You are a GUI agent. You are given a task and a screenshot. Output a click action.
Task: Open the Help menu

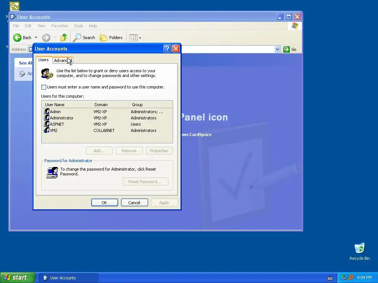[x=93, y=26]
